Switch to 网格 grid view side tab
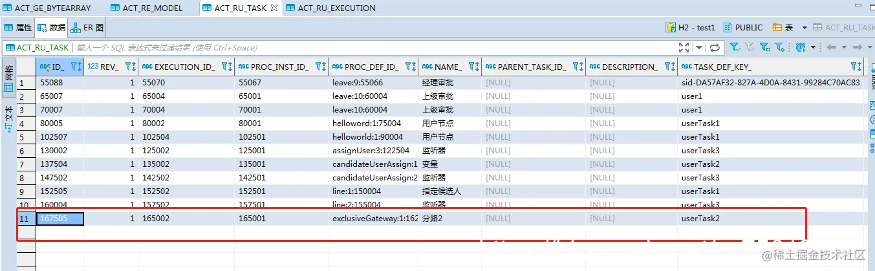This screenshot has width=875, height=271. (8, 76)
